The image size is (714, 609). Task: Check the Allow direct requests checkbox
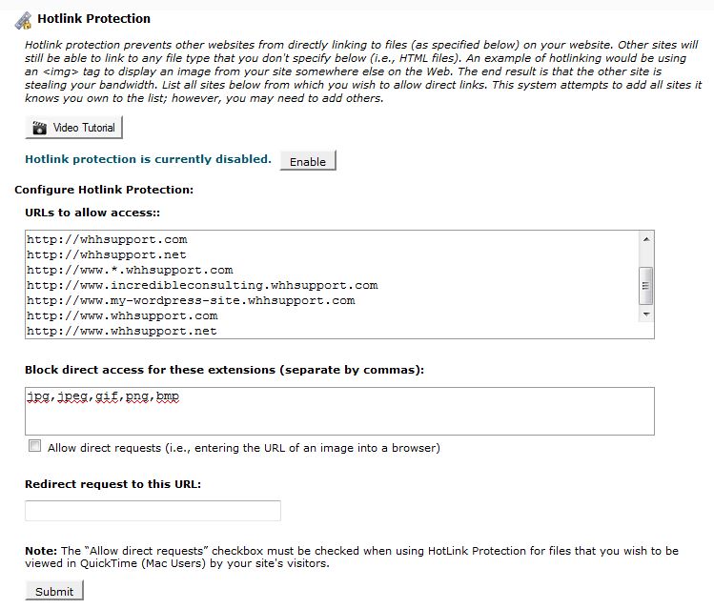point(35,446)
